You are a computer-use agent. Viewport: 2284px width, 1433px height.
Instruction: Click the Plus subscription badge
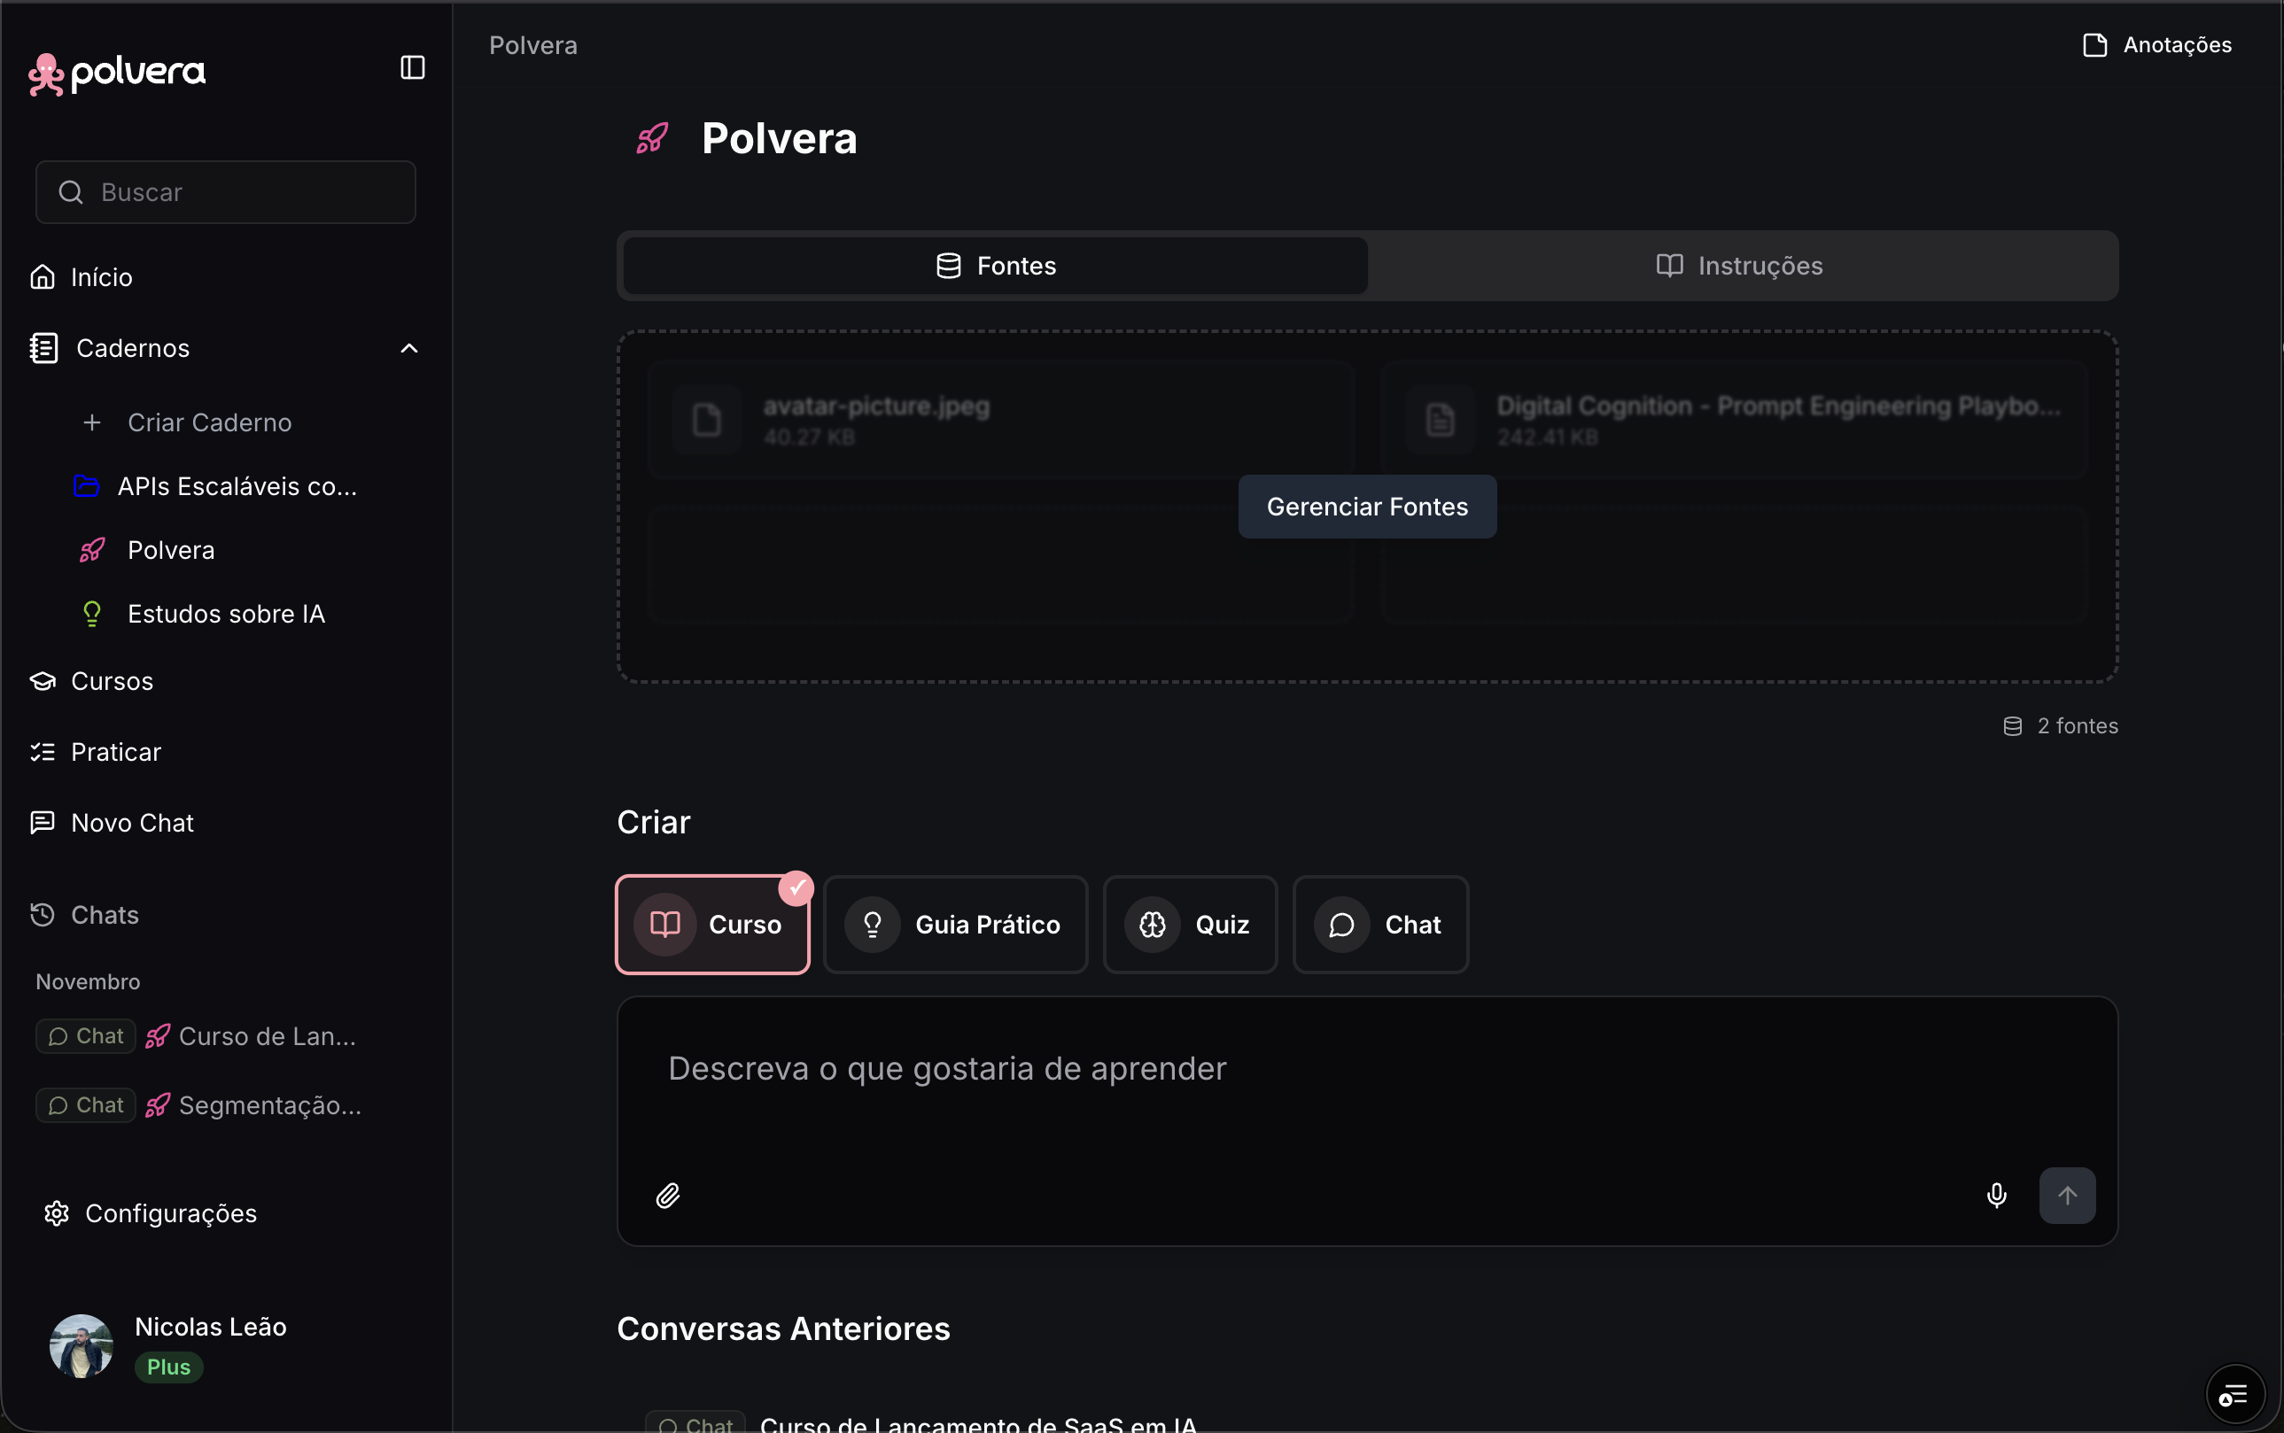(x=167, y=1367)
